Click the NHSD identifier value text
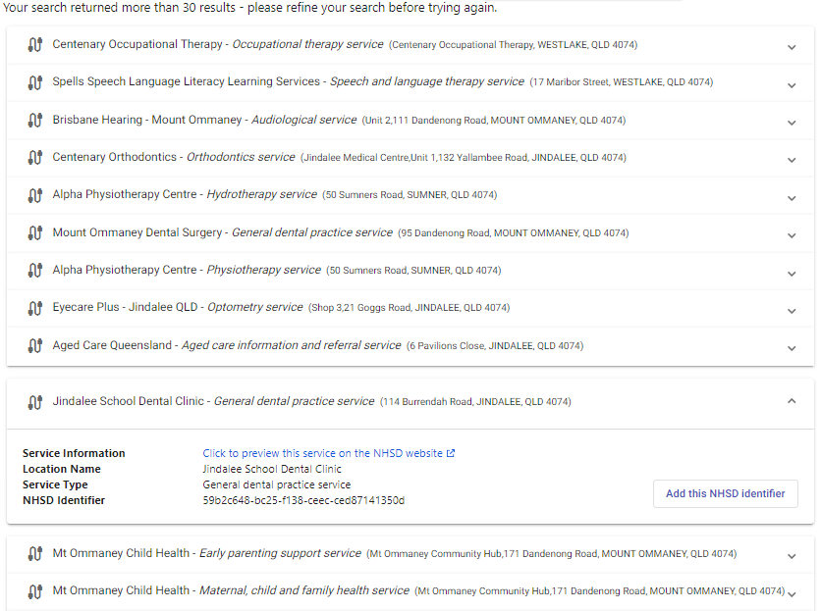 point(303,500)
